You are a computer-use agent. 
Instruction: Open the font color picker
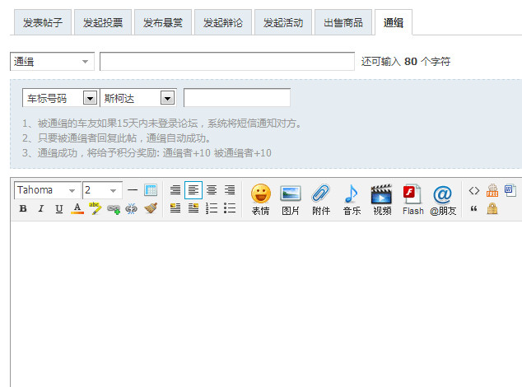[x=77, y=208]
